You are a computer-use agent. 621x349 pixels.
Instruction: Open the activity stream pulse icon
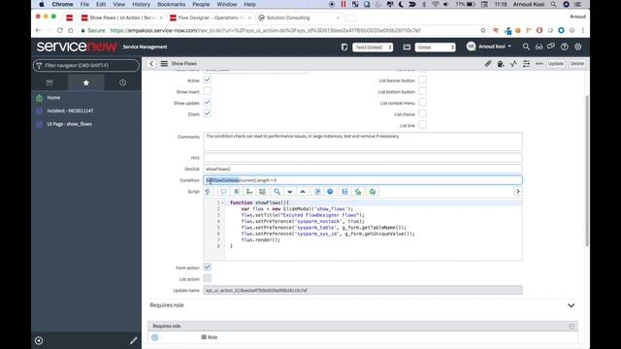point(513,63)
